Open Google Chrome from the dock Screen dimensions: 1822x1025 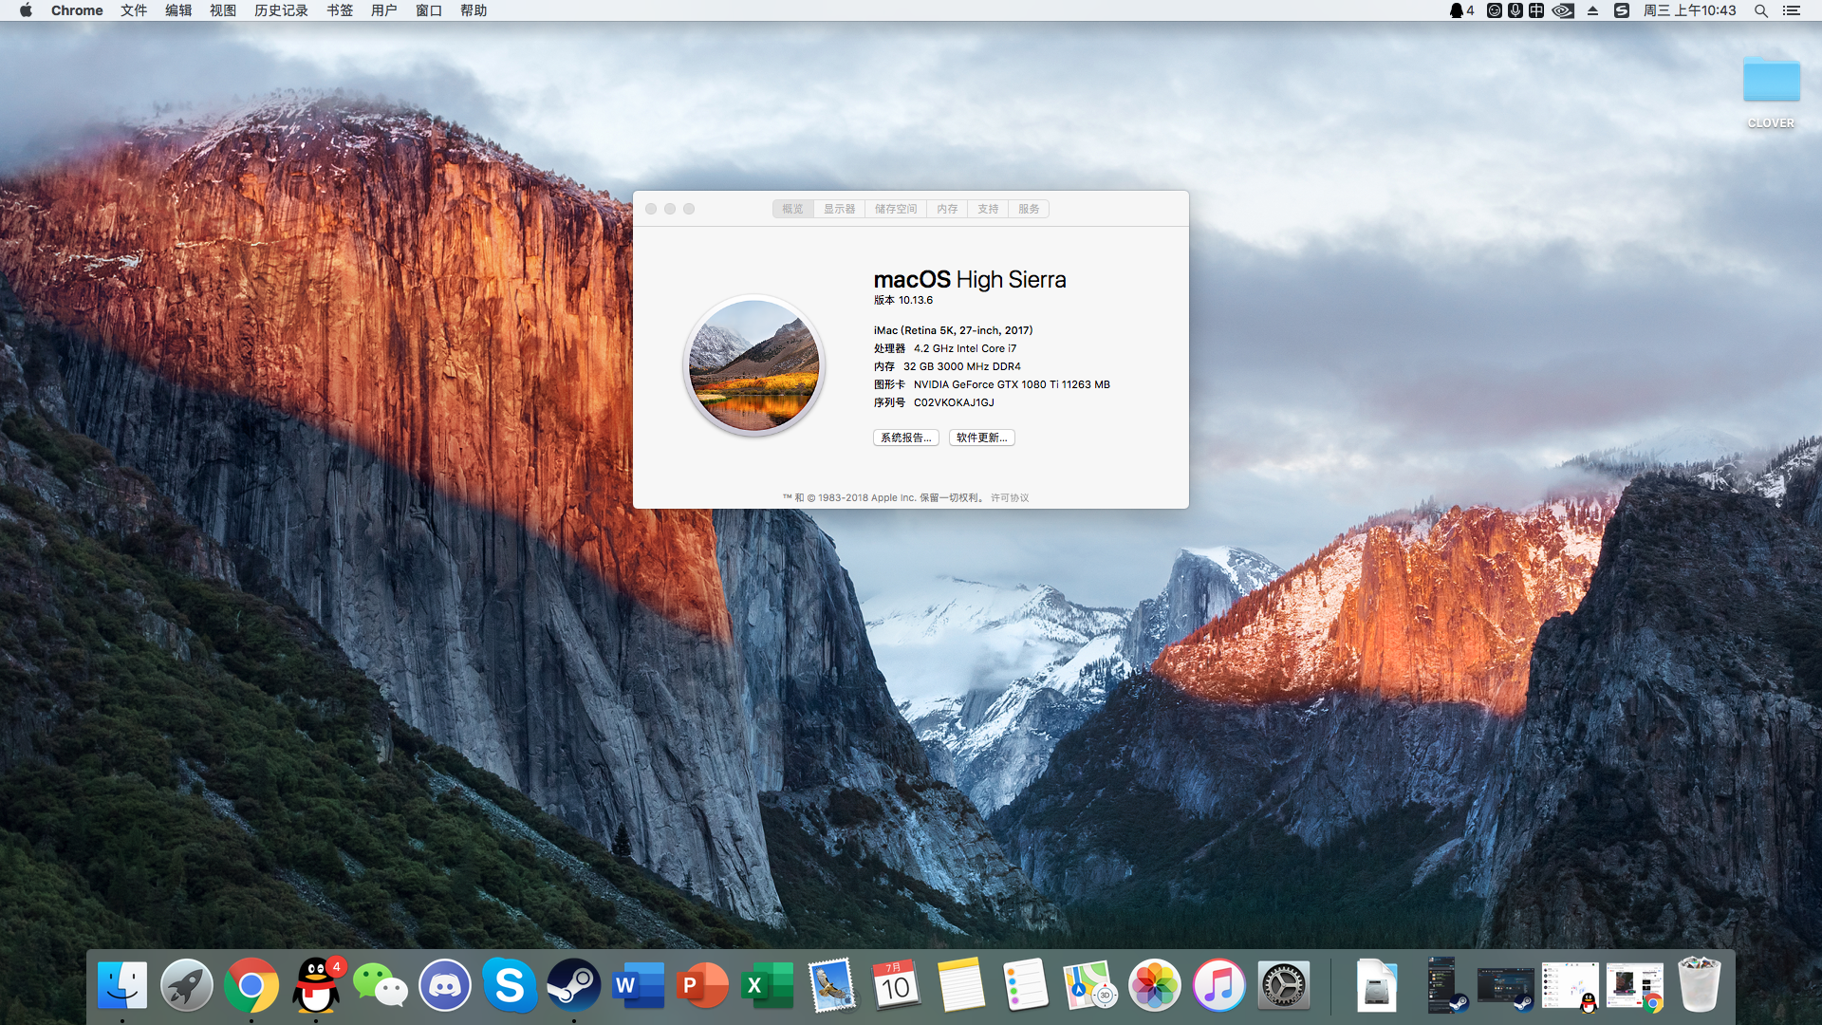pos(251,985)
